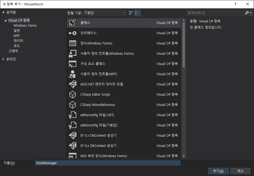Pick the CSharp Editor Script icon

[73, 95]
